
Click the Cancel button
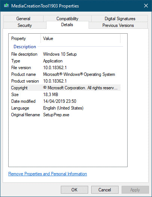point(105,190)
